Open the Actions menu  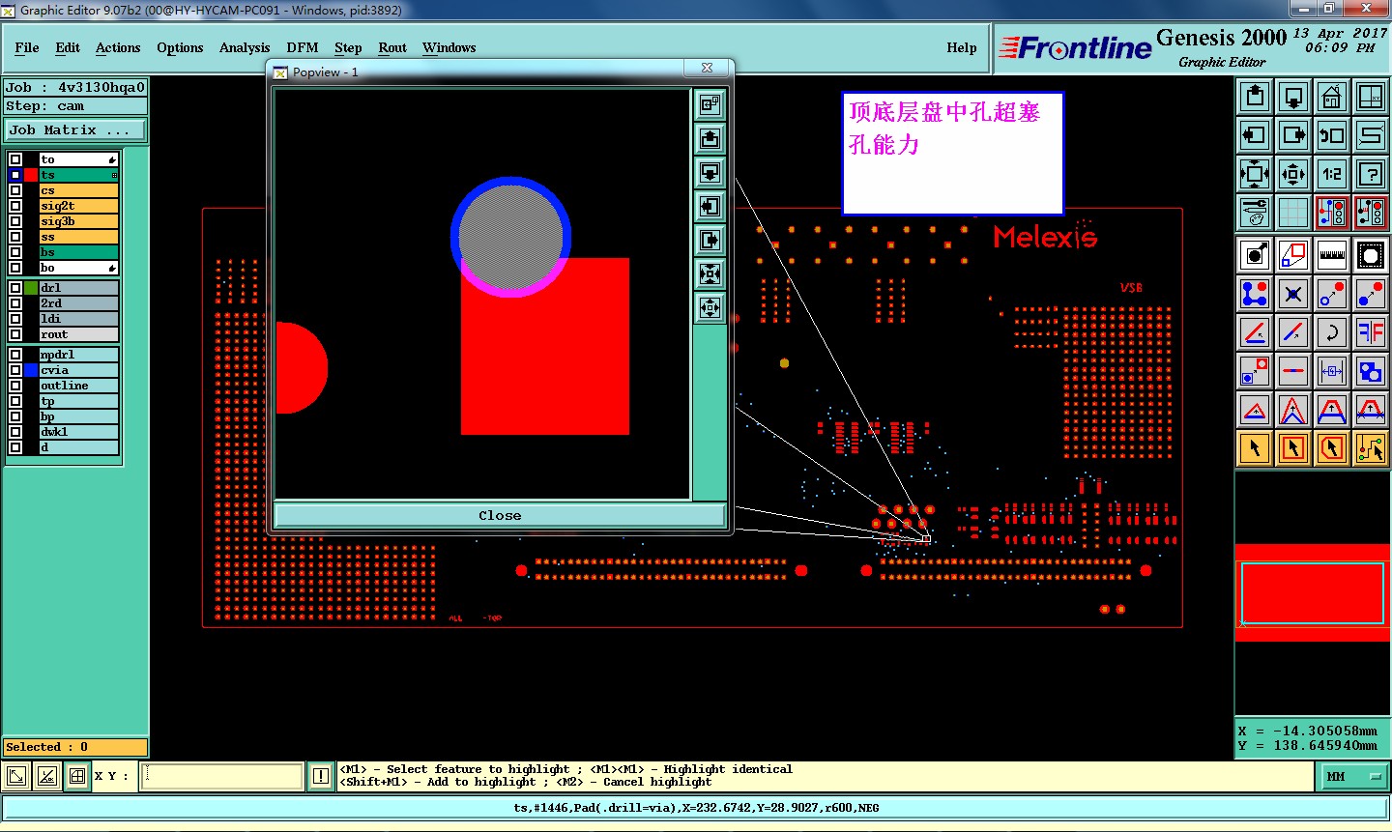click(x=118, y=47)
